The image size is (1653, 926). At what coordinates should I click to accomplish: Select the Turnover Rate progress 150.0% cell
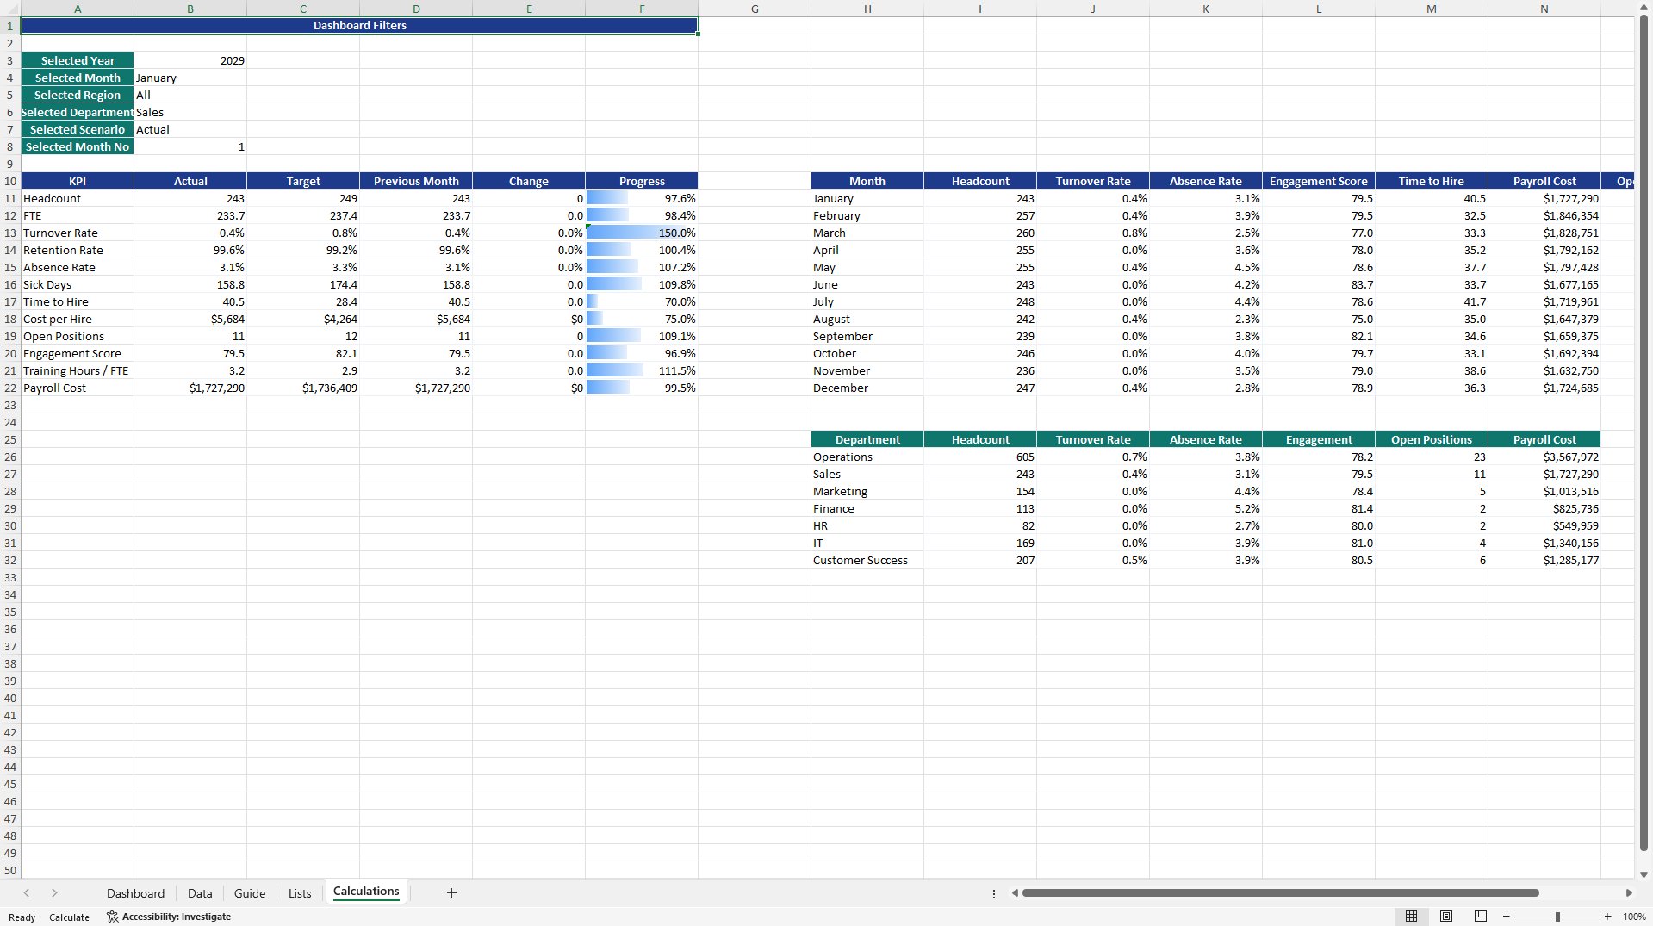642,233
